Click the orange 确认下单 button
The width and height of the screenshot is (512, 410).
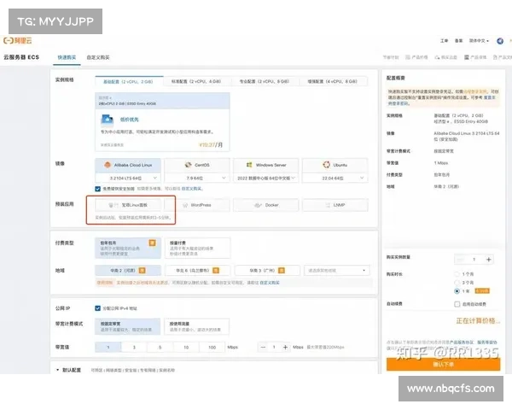click(x=443, y=364)
